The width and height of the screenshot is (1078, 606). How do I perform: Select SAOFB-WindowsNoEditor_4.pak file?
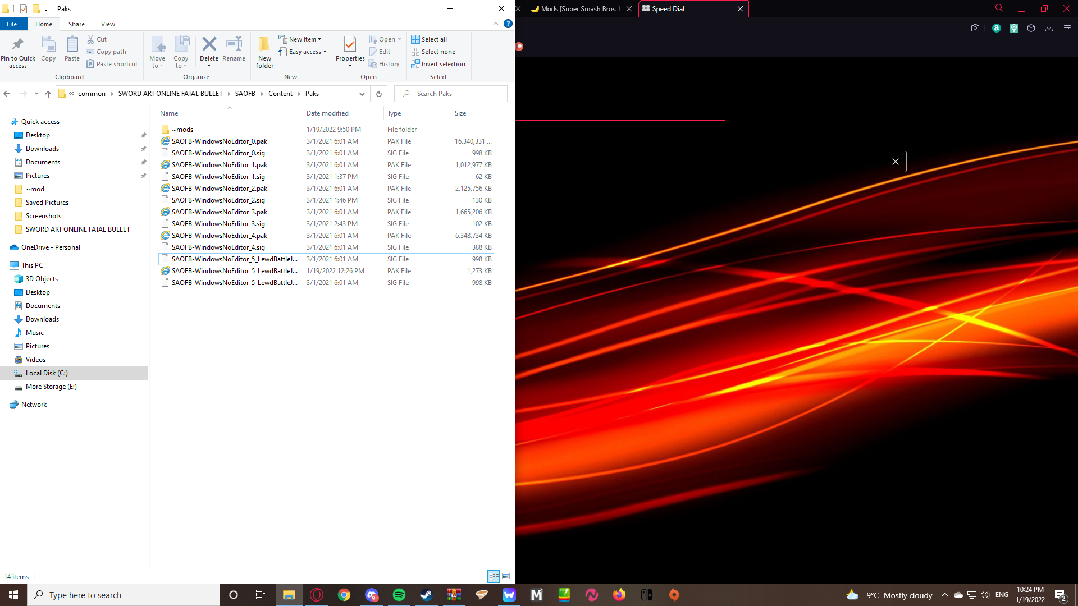326,236
